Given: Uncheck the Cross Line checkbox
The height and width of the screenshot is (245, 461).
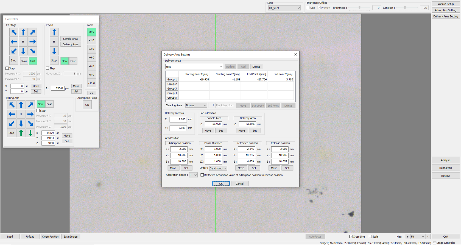Looking at the screenshot, I should (351, 236).
